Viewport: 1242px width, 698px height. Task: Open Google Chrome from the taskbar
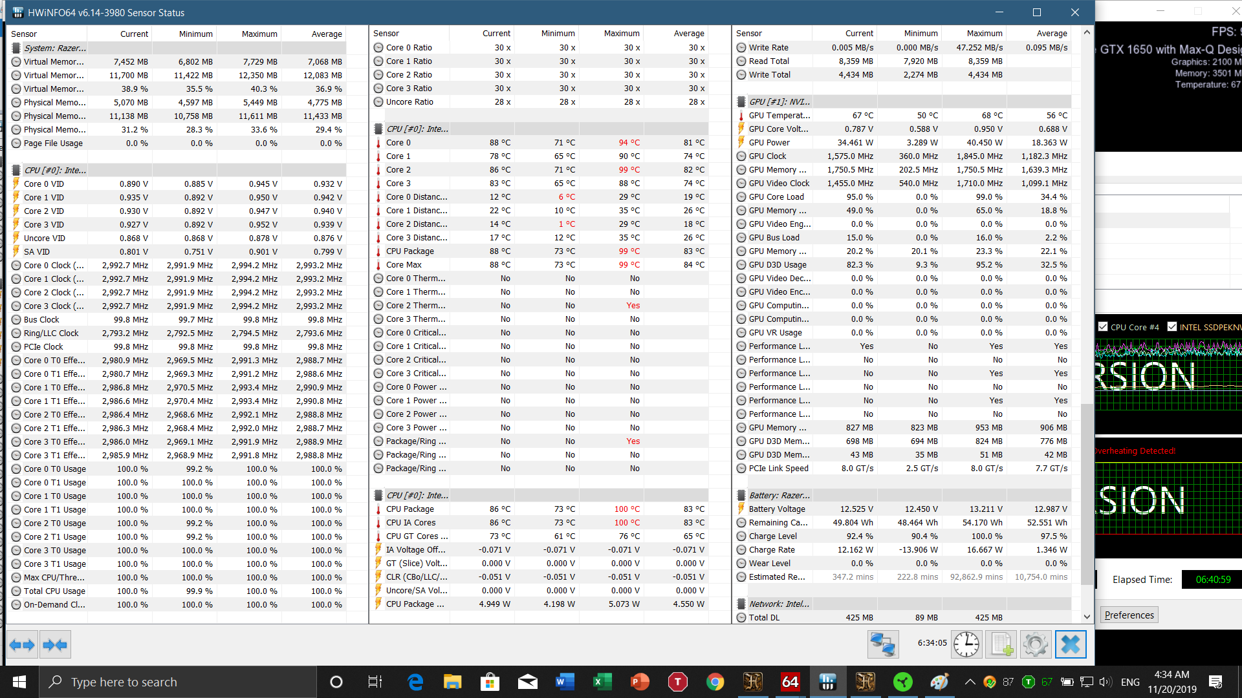pyautogui.click(x=715, y=682)
